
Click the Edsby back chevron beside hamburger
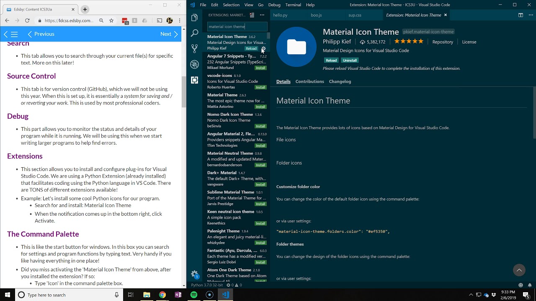[x=6, y=34]
